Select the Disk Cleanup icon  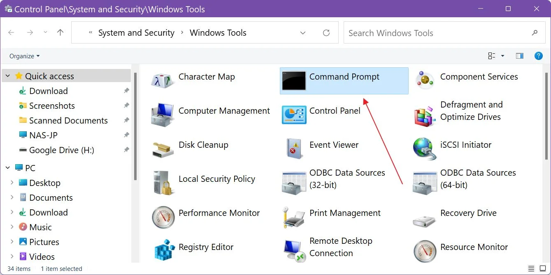(163, 149)
